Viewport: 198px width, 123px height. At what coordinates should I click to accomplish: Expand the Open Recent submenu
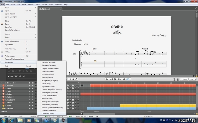click(35, 14)
